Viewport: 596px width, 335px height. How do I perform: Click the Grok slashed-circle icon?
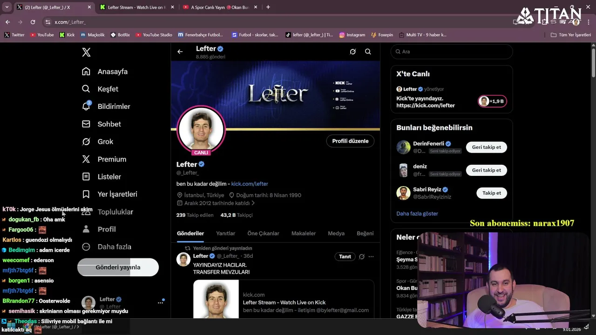[86, 141]
